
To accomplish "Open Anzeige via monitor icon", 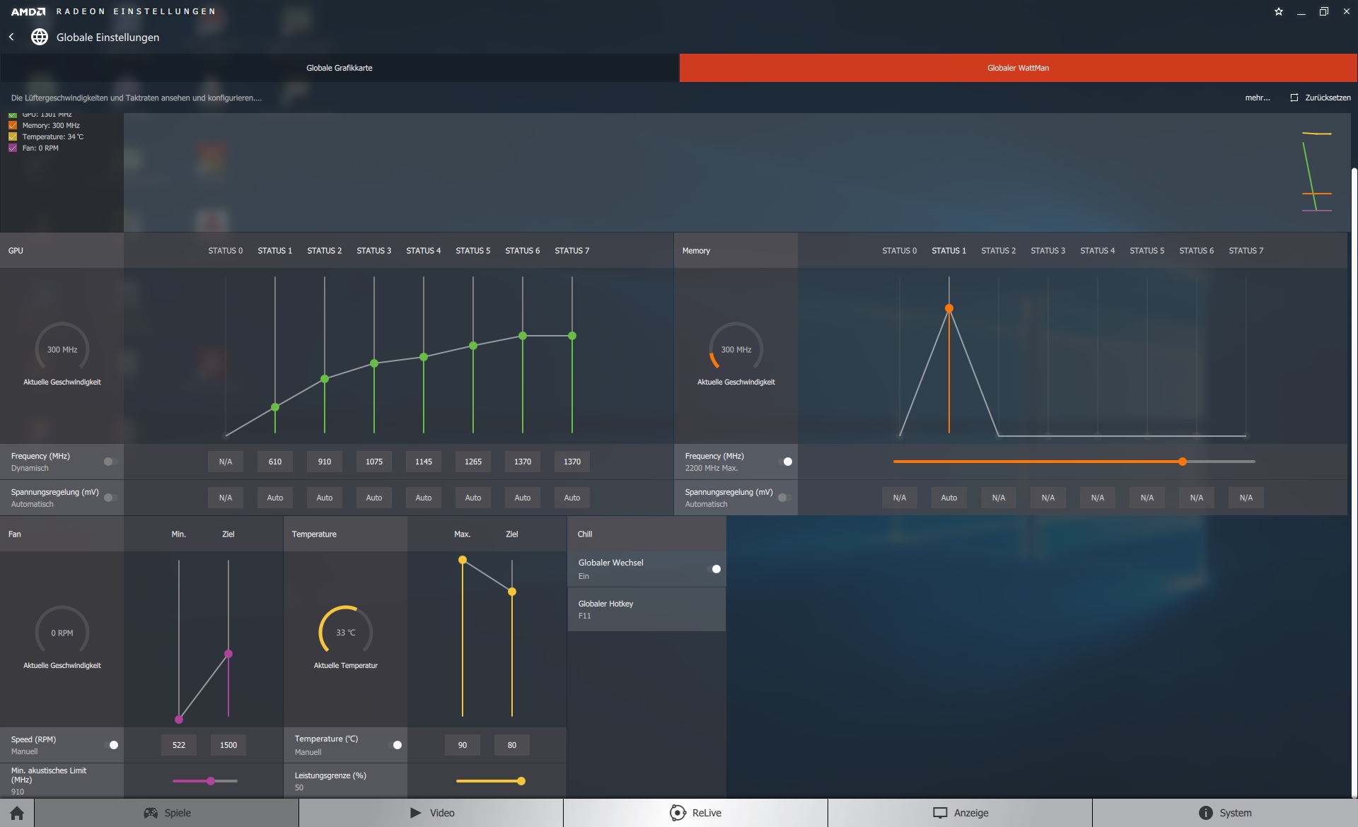I will tap(940, 813).
